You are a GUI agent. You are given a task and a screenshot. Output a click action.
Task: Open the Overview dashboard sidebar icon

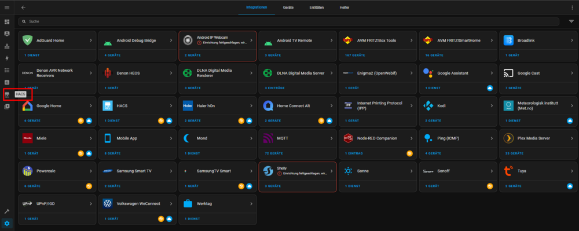pos(6,22)
